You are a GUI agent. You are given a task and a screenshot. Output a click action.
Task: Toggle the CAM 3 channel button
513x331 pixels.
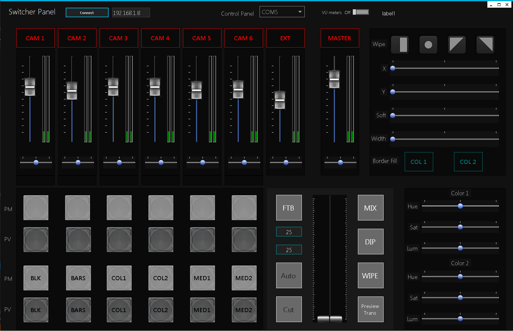pos(119,38)
